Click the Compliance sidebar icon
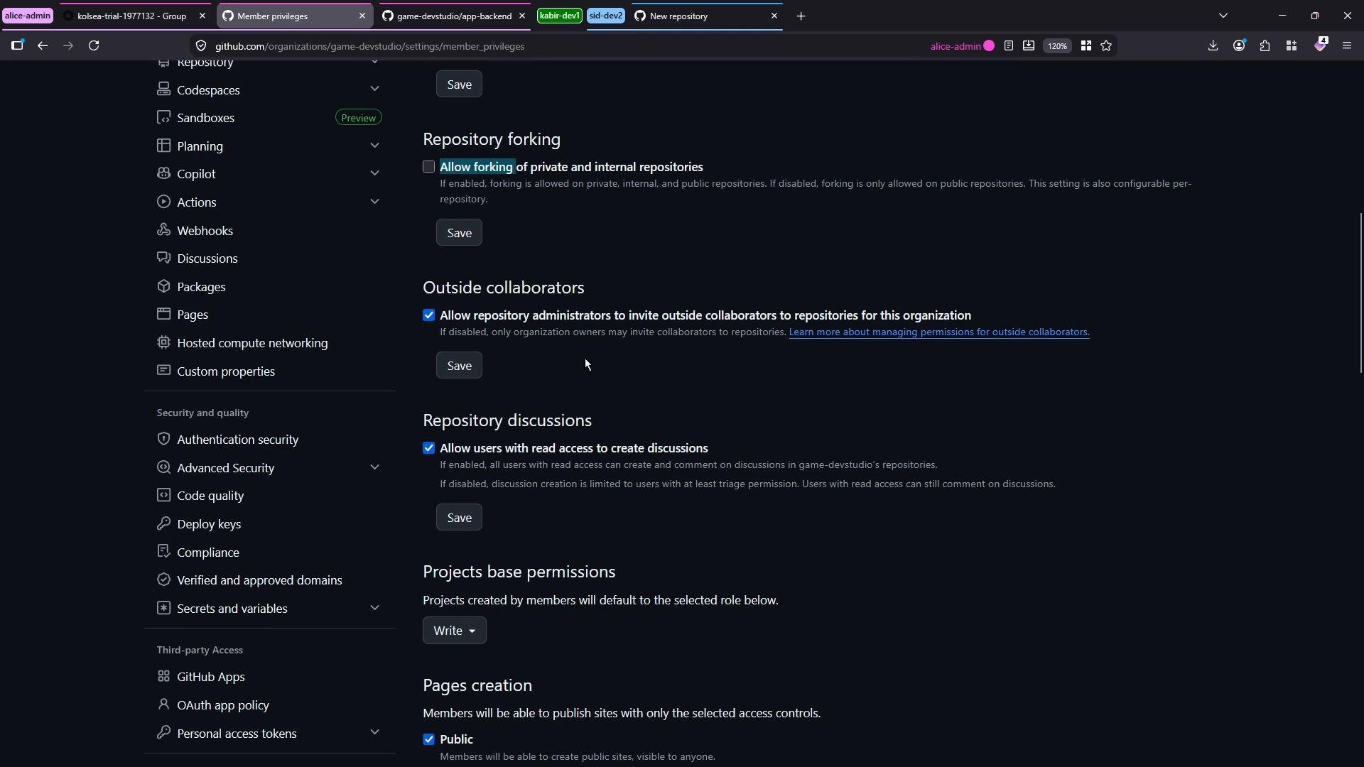The image size is (1364, 767). click(x=163, y=552)
